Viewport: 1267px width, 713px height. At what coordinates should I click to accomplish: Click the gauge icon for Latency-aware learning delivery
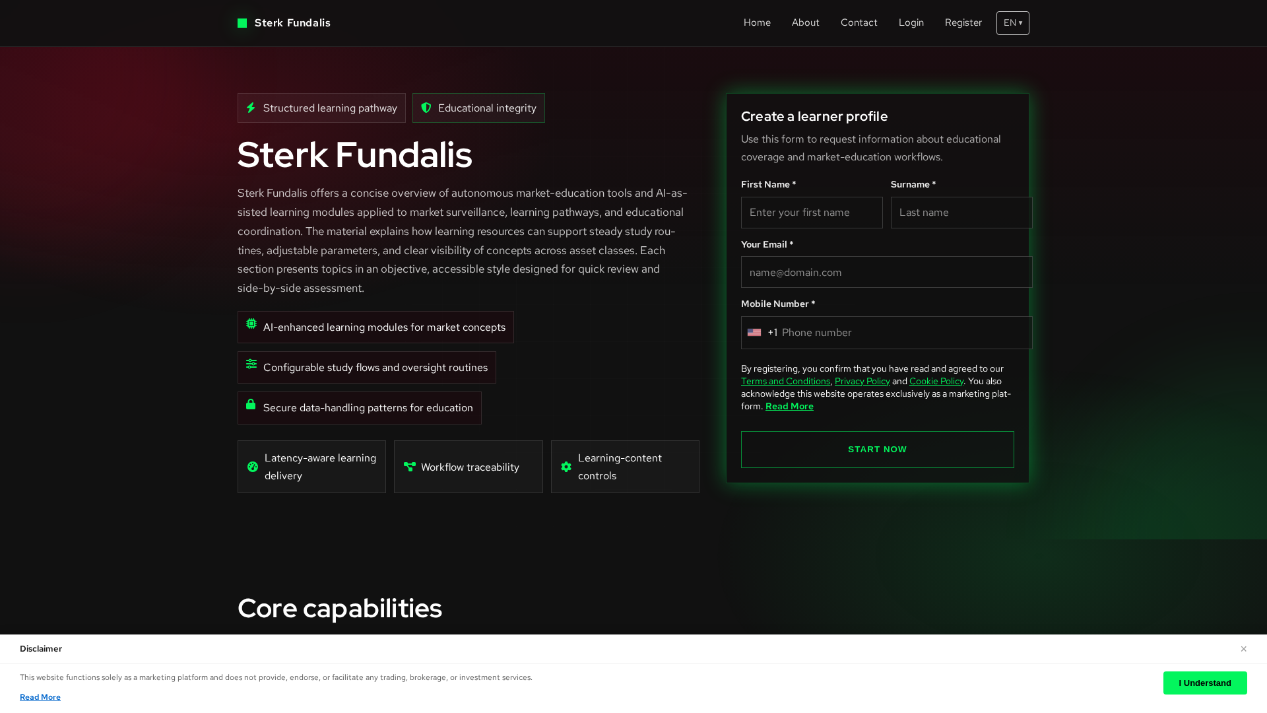tap(253, 467)
